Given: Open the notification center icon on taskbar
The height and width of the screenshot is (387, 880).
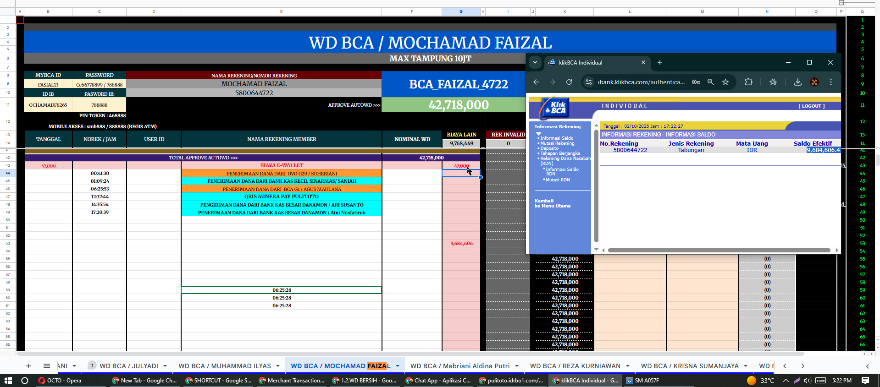Looking at the screenshot, I should click(865, 381).
